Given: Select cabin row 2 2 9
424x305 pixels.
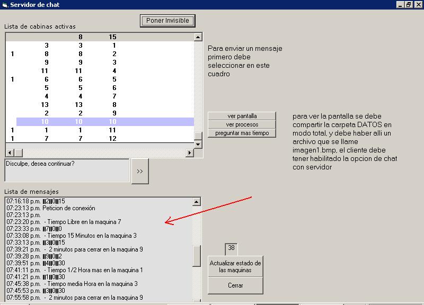Looking at the screenshot, I should tap(100, 113).
